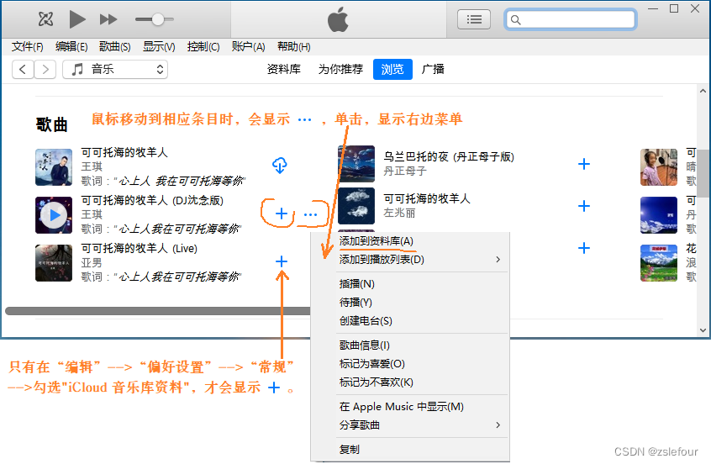Image resolution: width=711 pixels, height=464 pixels.
Task: Open the girl singer thumbnail in the right column
Action: coord(659,167)
